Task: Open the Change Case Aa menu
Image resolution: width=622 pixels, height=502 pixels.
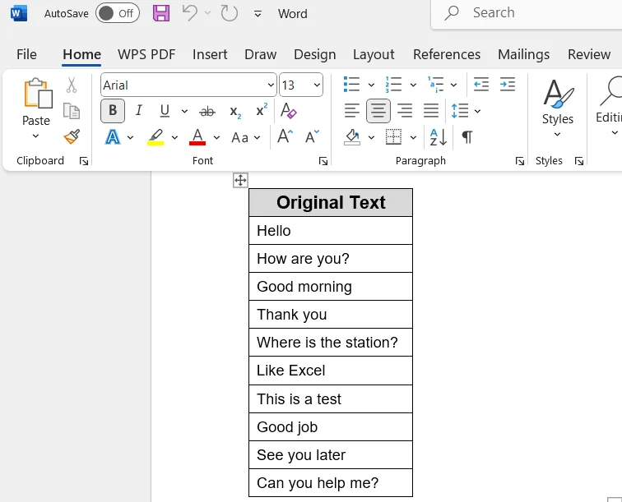Action: pos(245,138)
